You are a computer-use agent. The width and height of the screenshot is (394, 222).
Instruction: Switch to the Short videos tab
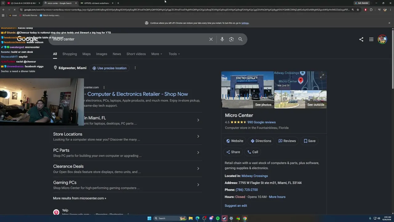coord(136,54)
